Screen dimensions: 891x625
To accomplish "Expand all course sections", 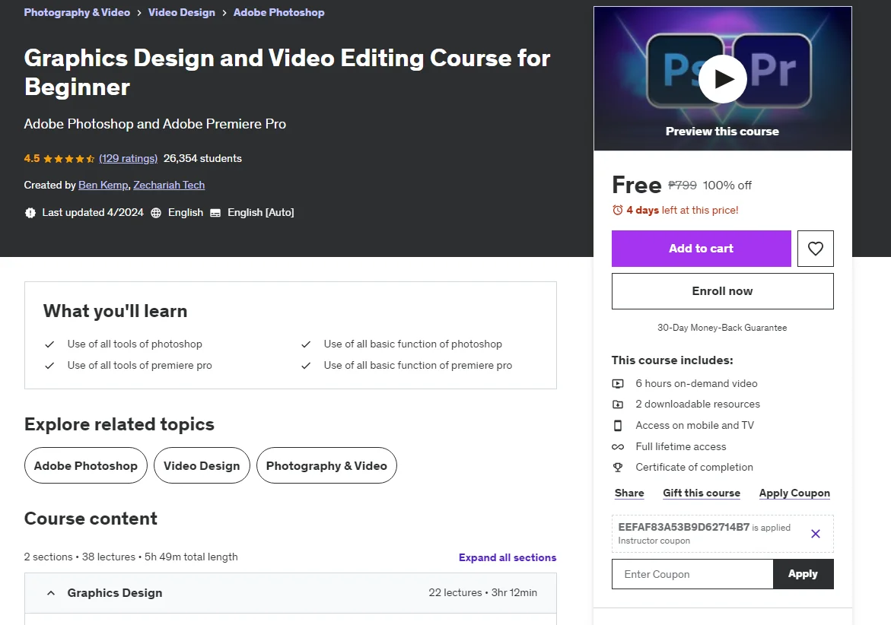I will coord(508,557).
